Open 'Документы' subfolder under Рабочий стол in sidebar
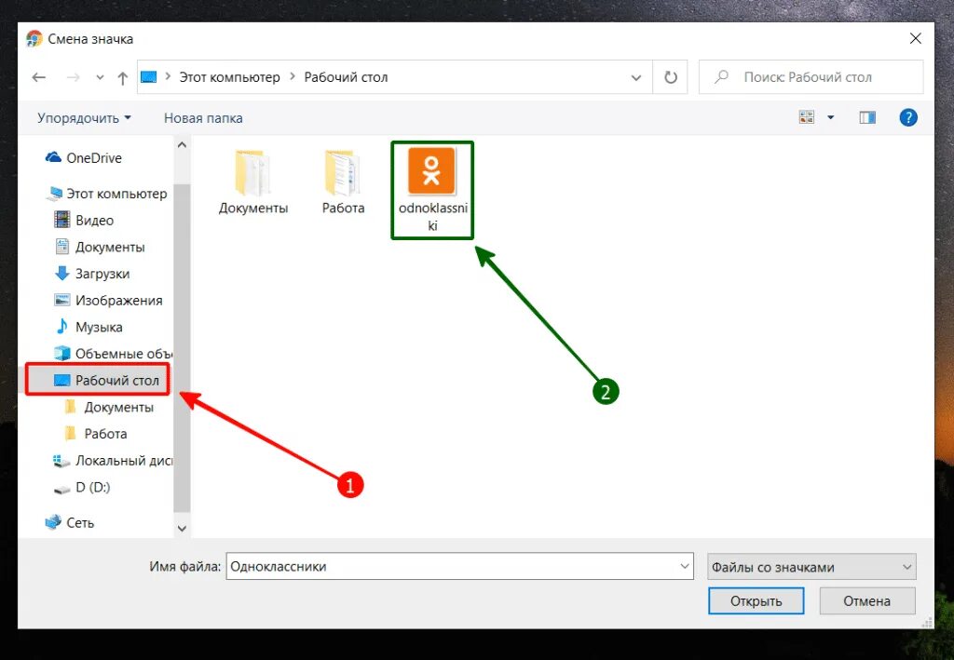 109,407
